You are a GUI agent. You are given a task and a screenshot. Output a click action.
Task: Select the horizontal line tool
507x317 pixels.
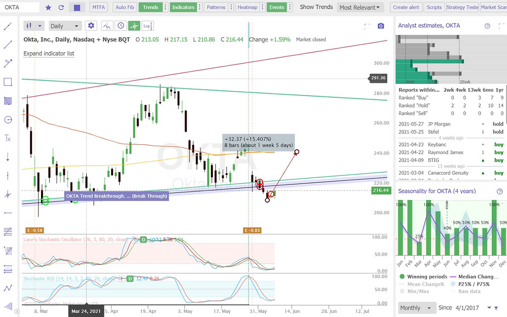click(8, 213)
